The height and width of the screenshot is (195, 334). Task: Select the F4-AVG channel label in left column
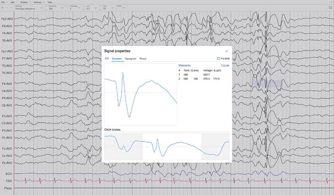click(x=7, y=84)
